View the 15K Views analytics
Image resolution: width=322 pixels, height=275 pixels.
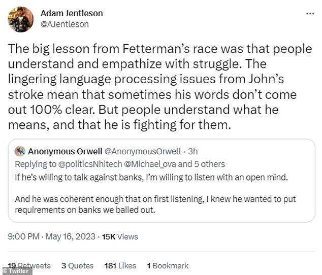(120, 236)
